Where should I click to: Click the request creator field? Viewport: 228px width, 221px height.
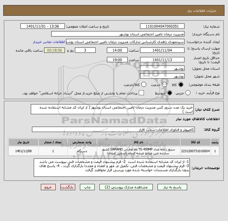point(125,42)
